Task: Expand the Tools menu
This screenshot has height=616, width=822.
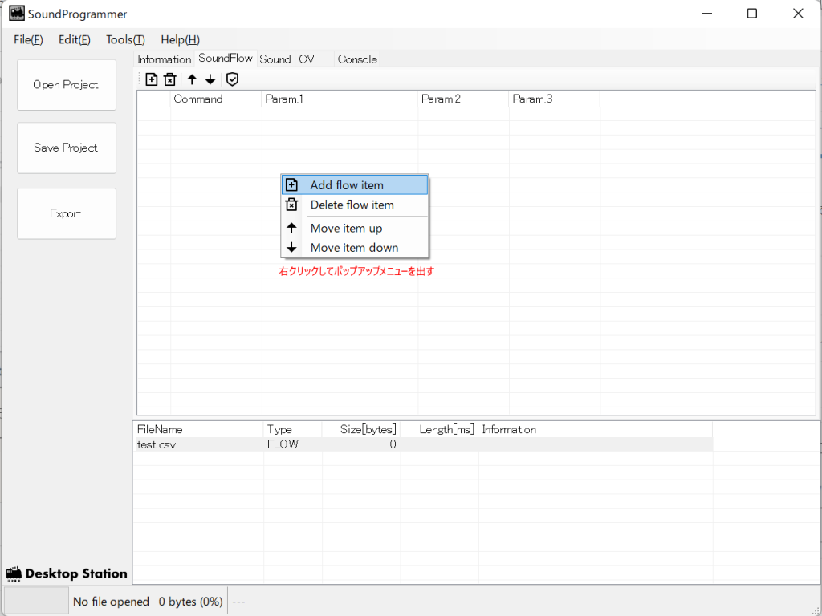Action: pyautogui.click(x=125, y=39)
